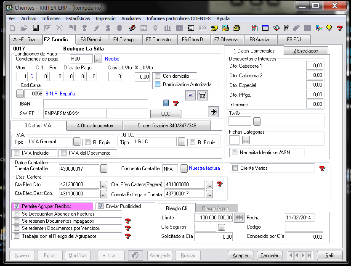Click the Cancelar button
This screenshot has height=266, width=351.
269,255
